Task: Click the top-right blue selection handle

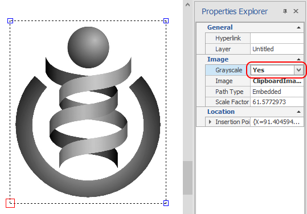Action: 166,20
